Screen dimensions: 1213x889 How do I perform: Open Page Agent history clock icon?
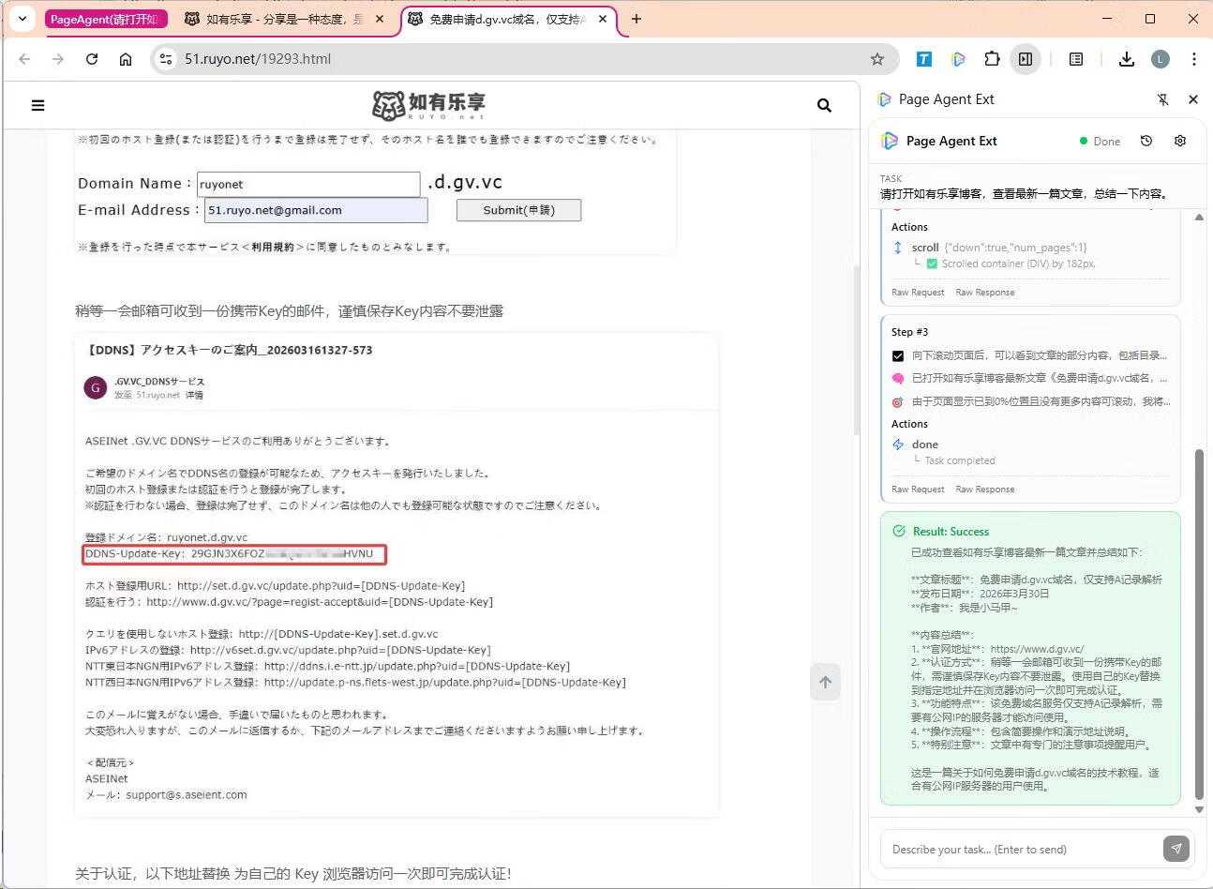pos(1146,141)
